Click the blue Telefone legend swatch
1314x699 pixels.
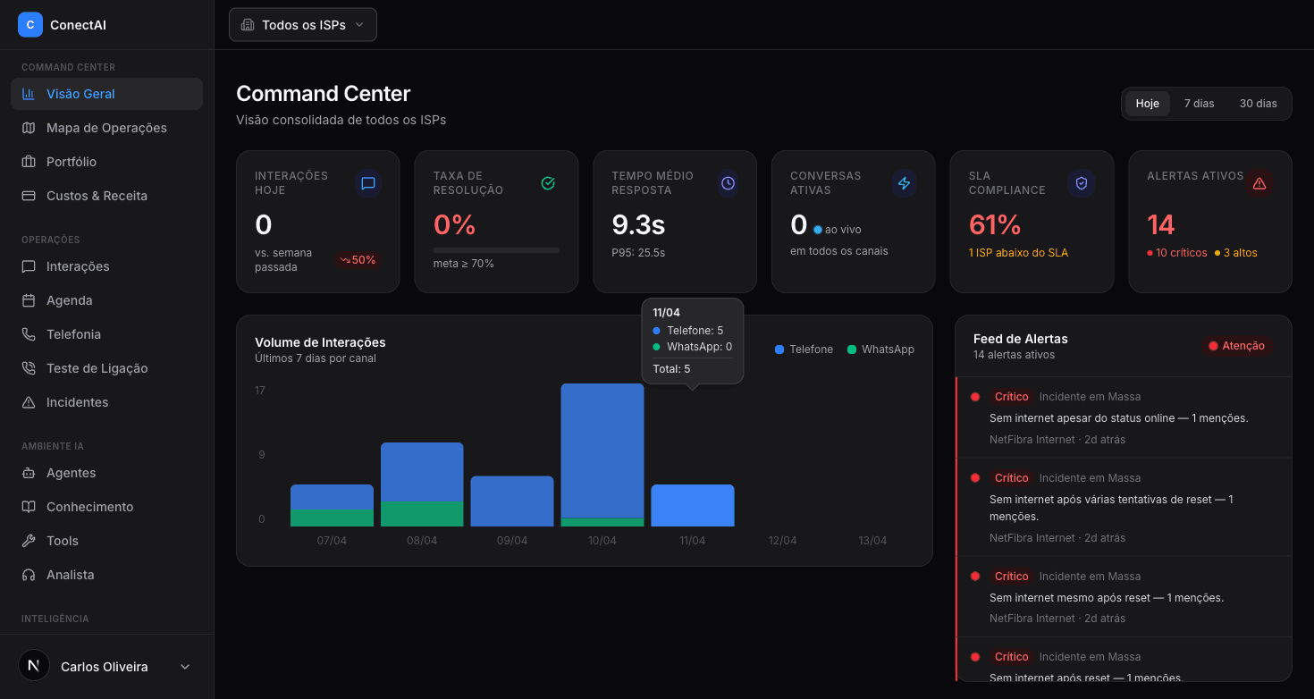(779, 349)
